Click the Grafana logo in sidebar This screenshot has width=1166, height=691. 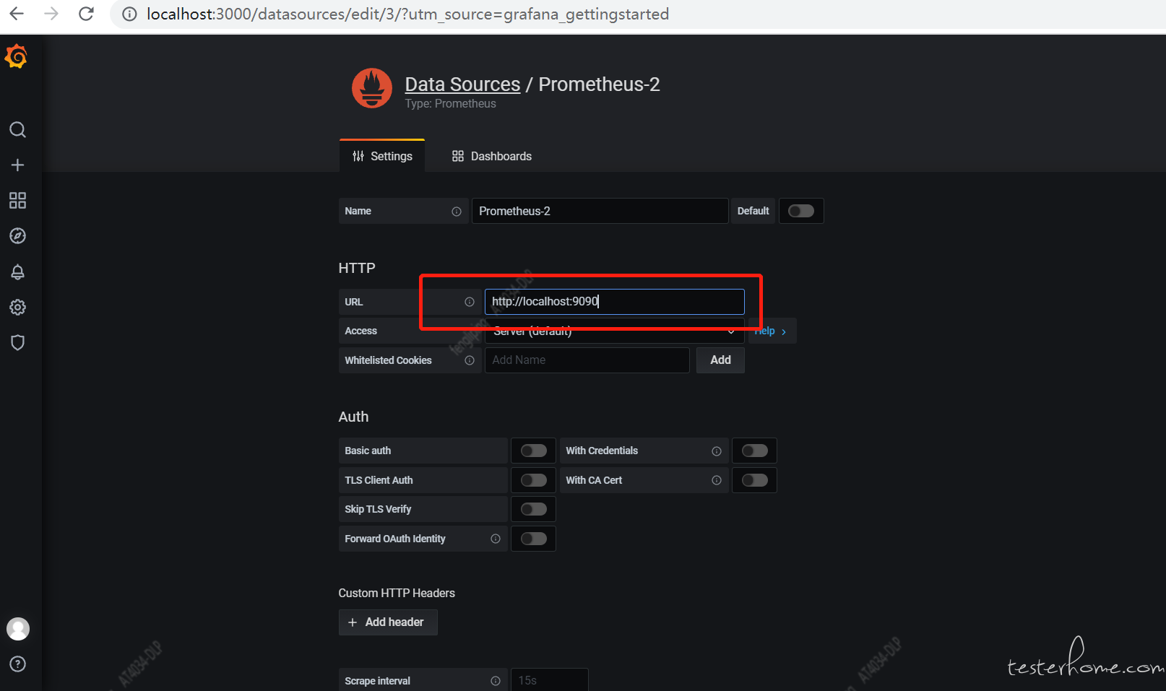17,56
